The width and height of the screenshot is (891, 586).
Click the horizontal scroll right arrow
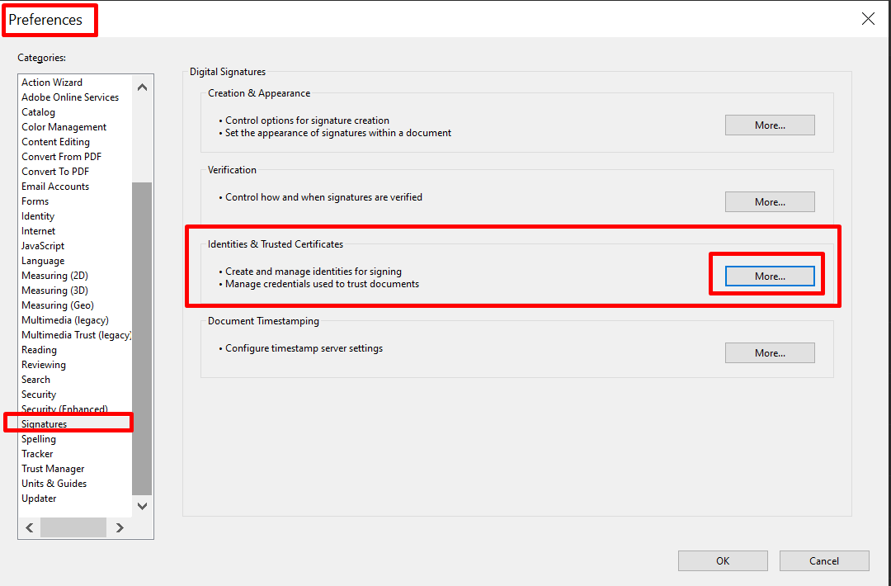tap(120, 527)
